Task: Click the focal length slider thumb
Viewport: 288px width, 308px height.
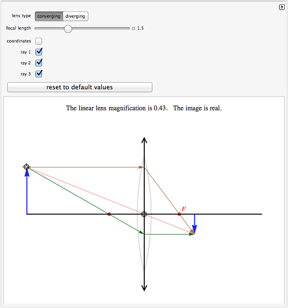Action: [68, 29]
